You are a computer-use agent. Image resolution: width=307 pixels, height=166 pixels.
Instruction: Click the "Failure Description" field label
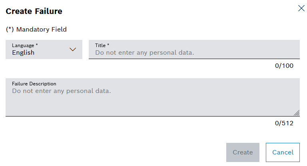pos(34,84)
